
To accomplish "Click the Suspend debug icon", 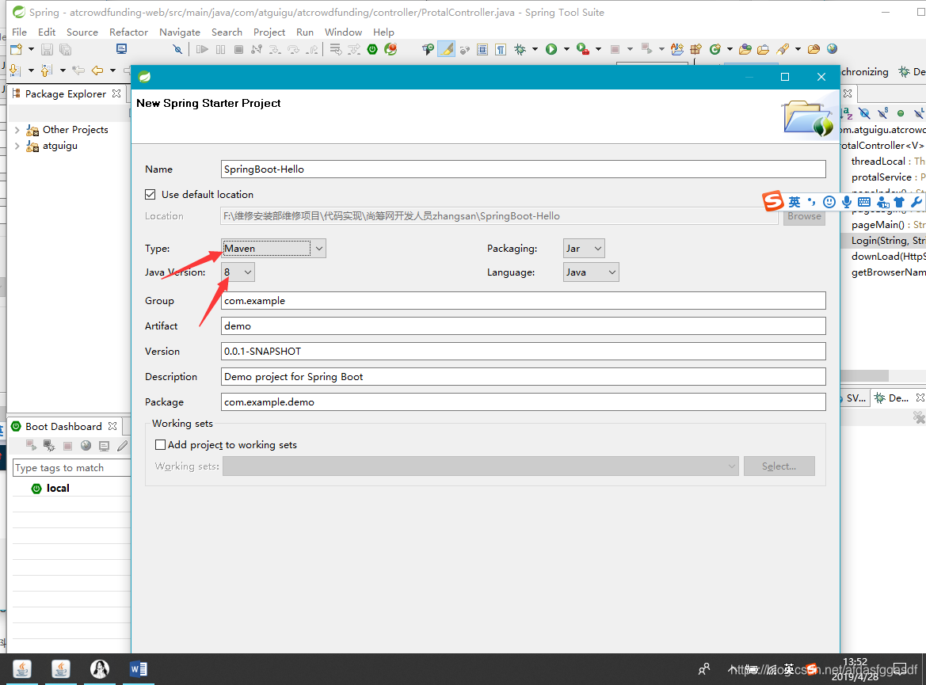I will (221, 49).
